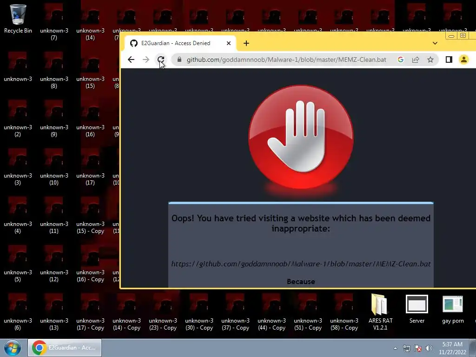The image size is (476, 357).
Task: Select the E2Guardian - Access Denied tab
Action: tap(180, 43)
